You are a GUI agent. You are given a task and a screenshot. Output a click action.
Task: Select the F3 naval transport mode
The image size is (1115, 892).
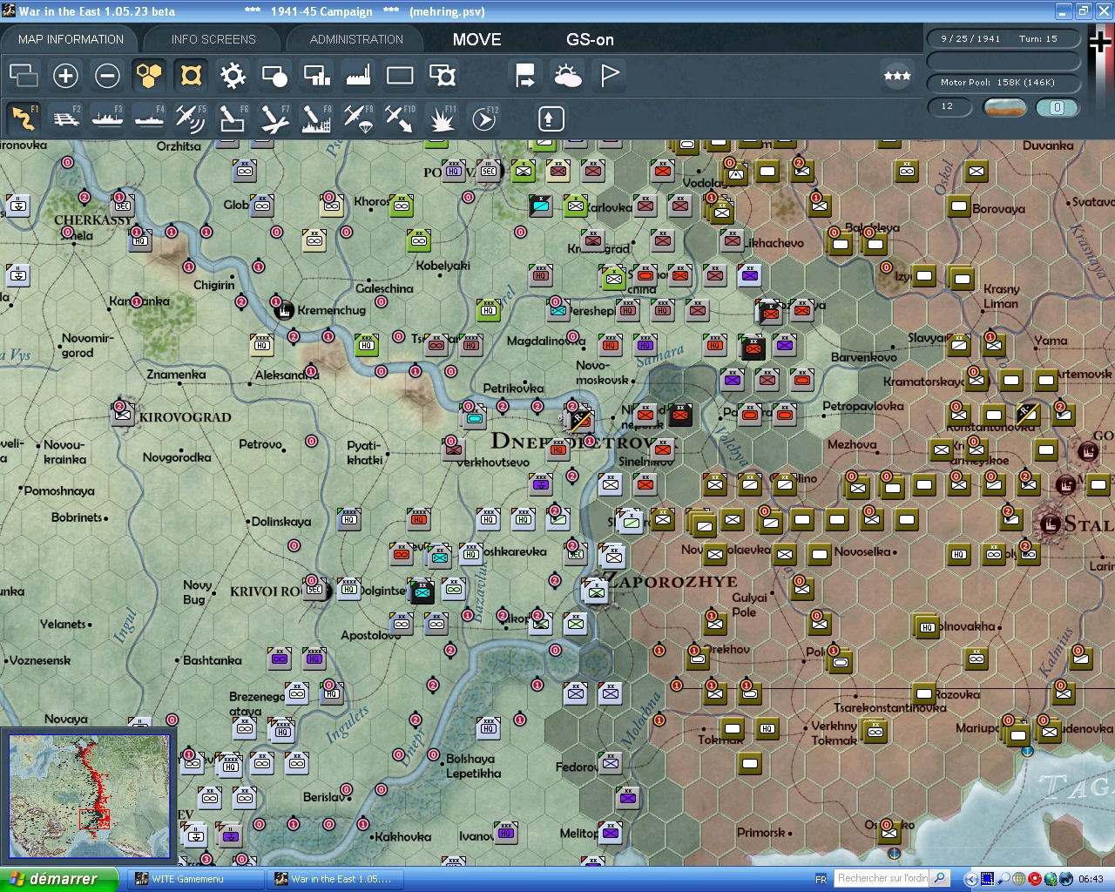coord(107,118)
